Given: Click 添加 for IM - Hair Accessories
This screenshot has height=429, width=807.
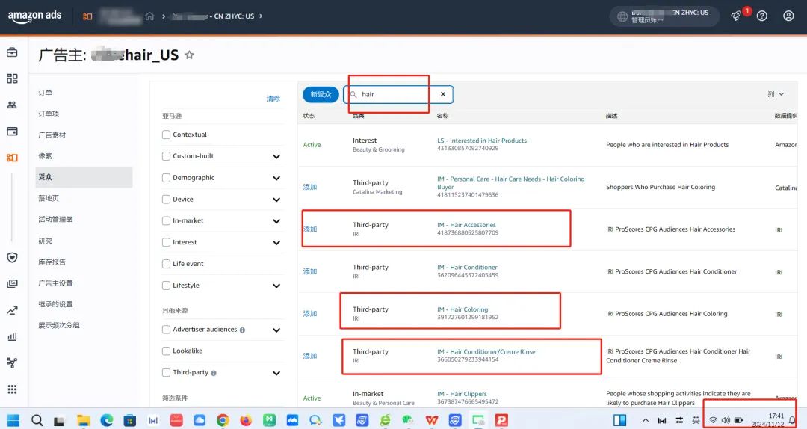Looking at the screenshot, I should point(310,229).
